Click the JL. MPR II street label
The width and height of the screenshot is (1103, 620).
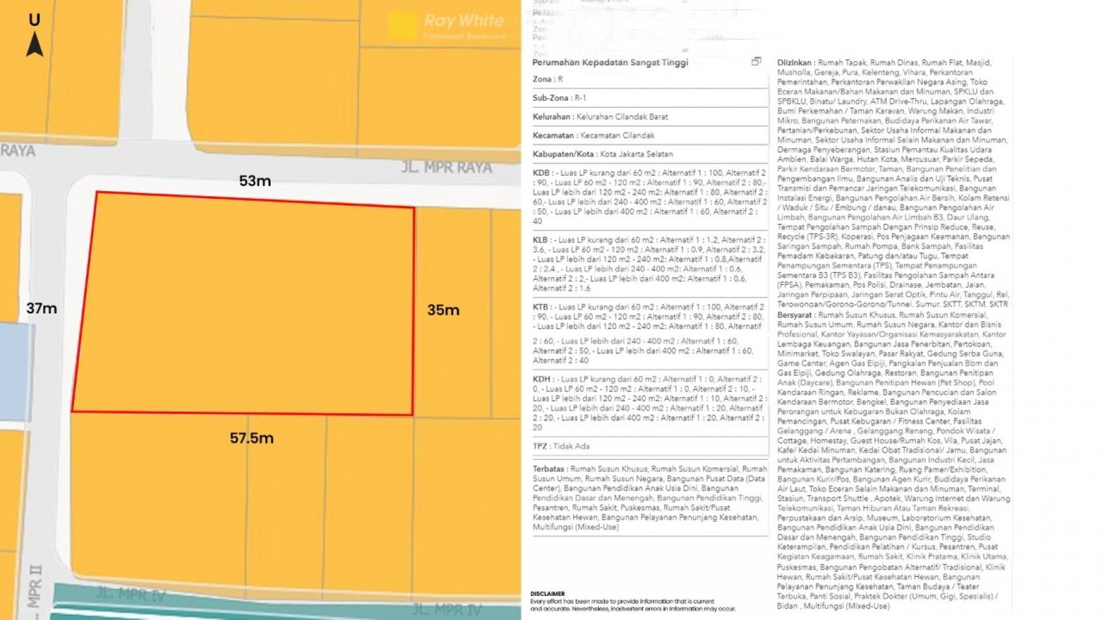(x=35, y=592)
